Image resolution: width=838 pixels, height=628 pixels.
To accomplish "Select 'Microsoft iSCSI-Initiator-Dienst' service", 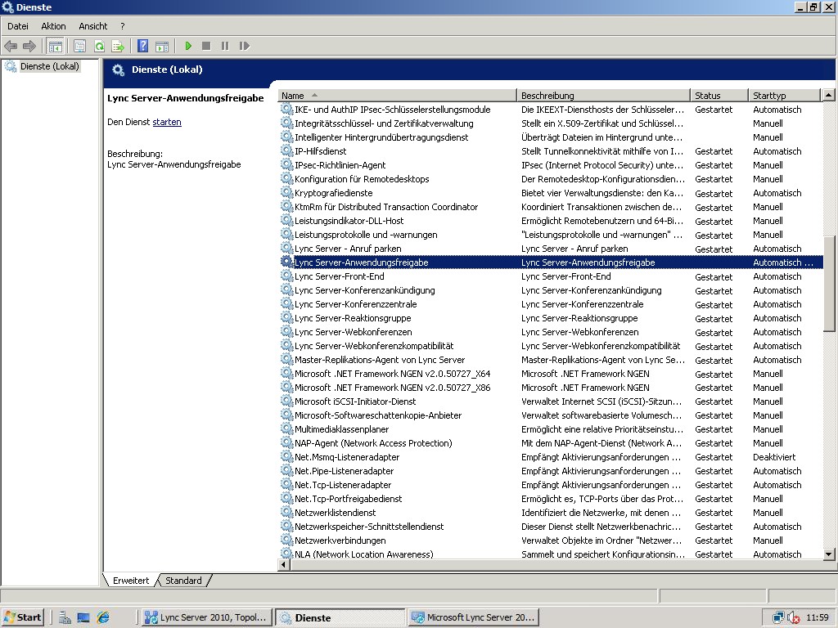I will (355, 401).
